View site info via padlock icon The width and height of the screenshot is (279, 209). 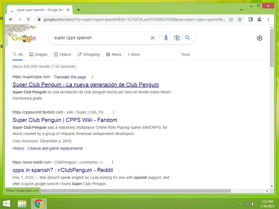tap(39, 19)
